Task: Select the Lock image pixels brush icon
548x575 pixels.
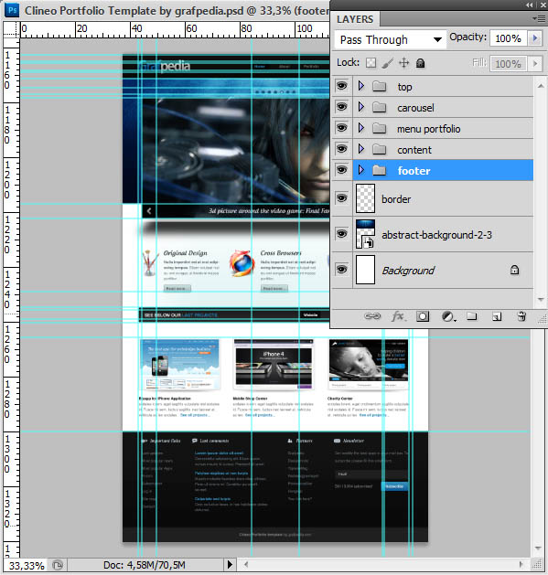Action: [388, 63]
